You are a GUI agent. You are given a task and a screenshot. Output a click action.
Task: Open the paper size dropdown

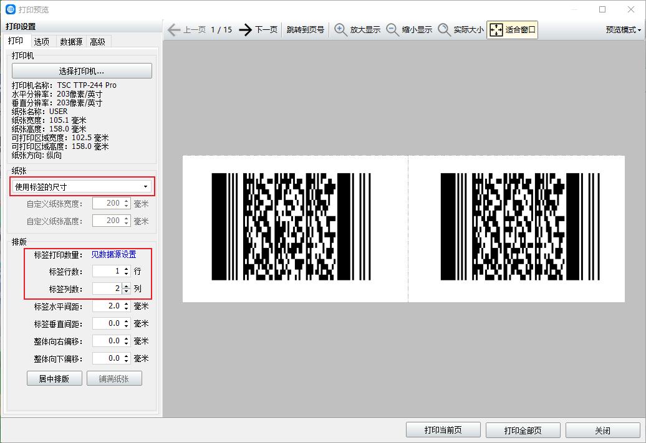coord(82,186)
